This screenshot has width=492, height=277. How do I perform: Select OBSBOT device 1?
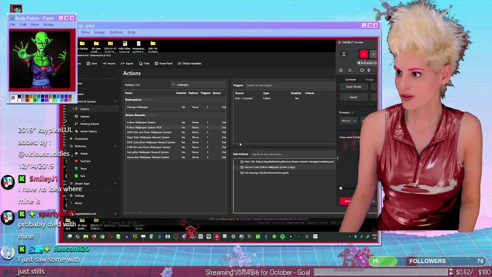point(364,54)
